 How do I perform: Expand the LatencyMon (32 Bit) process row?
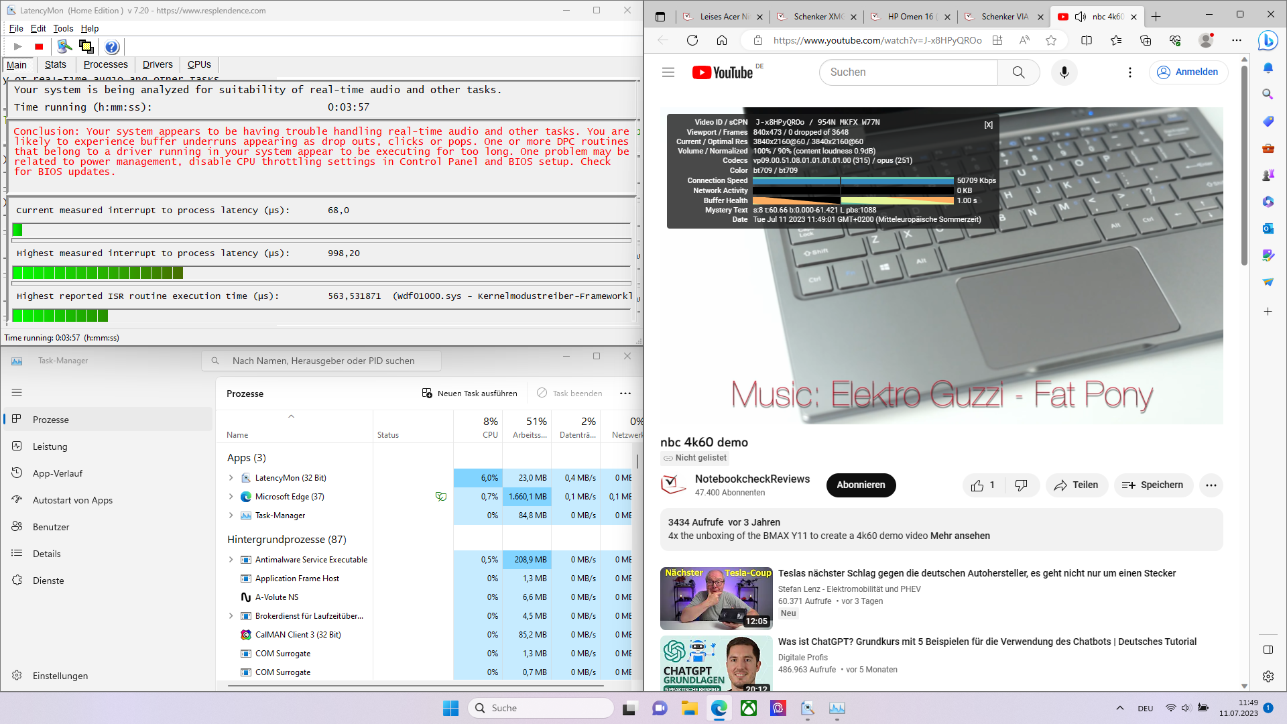coord(231,478)
